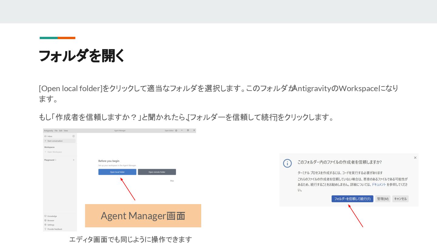
Task: Open Settings in the sidebar bottom
Action: [49, 225]
